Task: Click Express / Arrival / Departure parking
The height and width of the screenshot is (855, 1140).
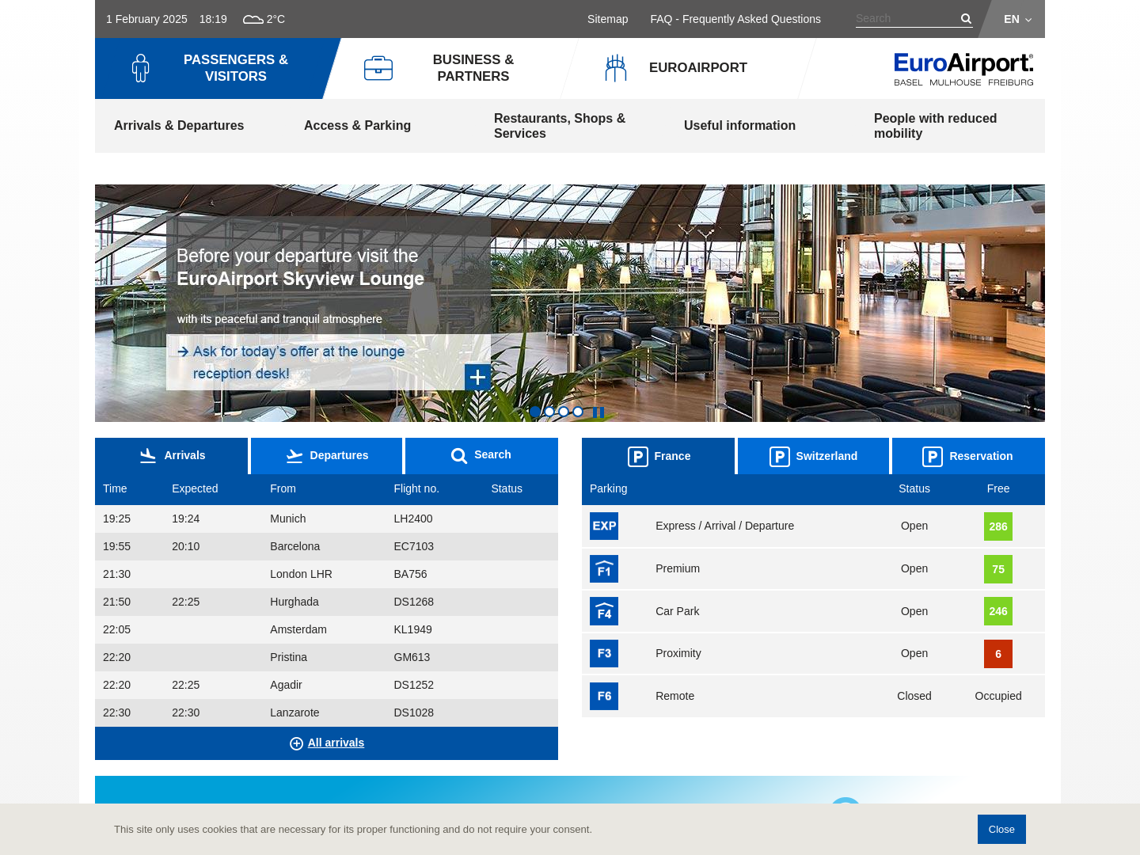Action: coord(724,526)
